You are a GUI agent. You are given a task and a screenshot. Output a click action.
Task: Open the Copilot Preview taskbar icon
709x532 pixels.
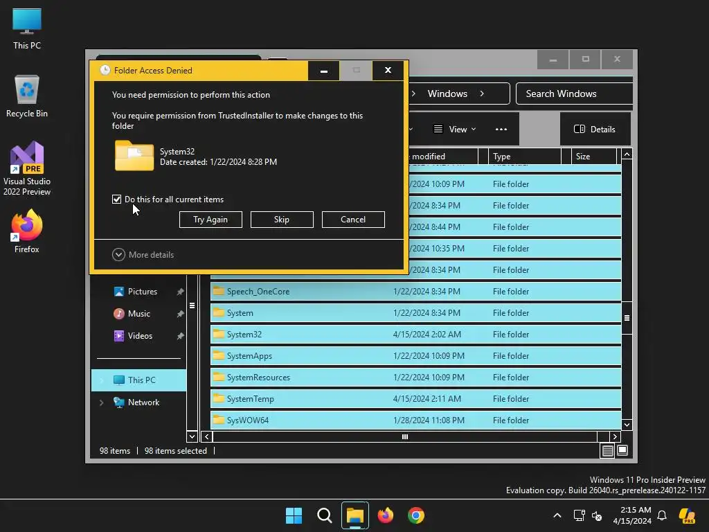pyautogui.click(x=687, y=515)
